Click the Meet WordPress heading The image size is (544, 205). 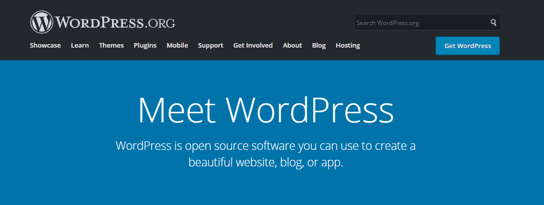click(266, 110)
